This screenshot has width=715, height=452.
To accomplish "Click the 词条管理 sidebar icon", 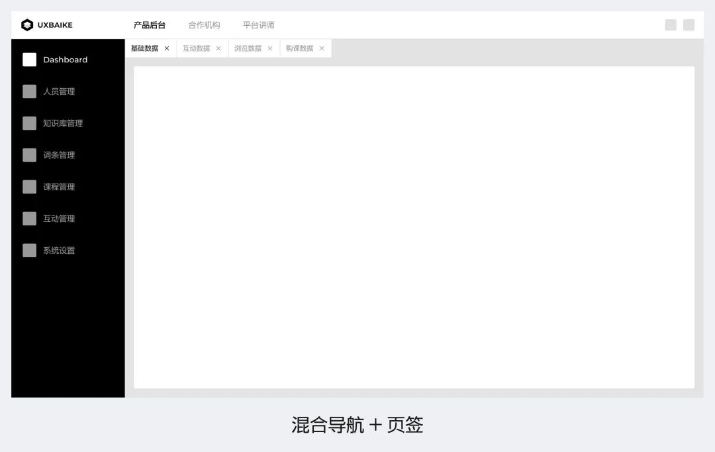I will pyautogui.click(x=29, y=155).
